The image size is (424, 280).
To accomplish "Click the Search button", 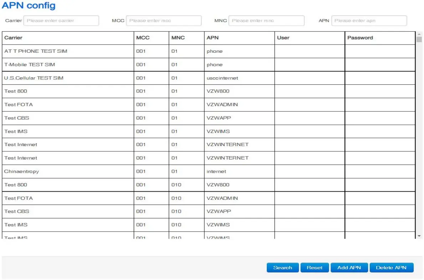I will point(282,268).
